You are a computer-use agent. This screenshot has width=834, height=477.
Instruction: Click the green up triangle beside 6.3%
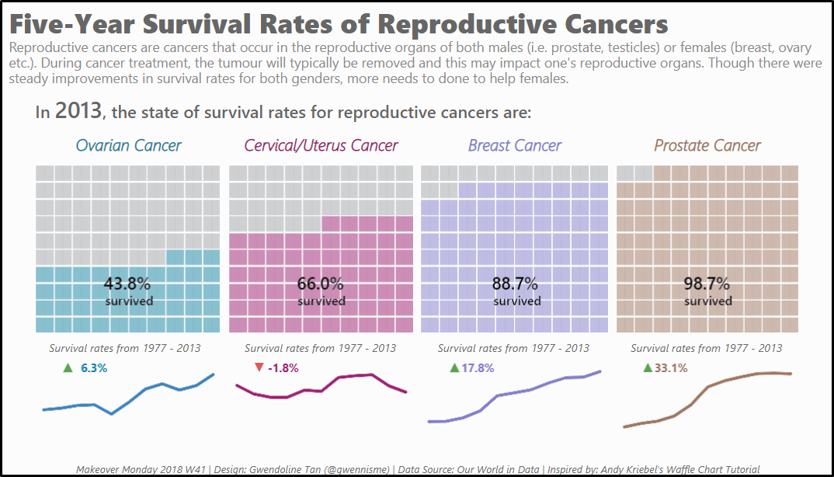click(x=68, y=367)
